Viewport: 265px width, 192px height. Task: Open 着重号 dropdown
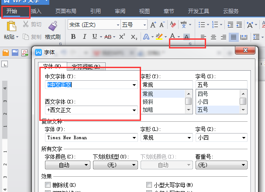tap(221, 165)
